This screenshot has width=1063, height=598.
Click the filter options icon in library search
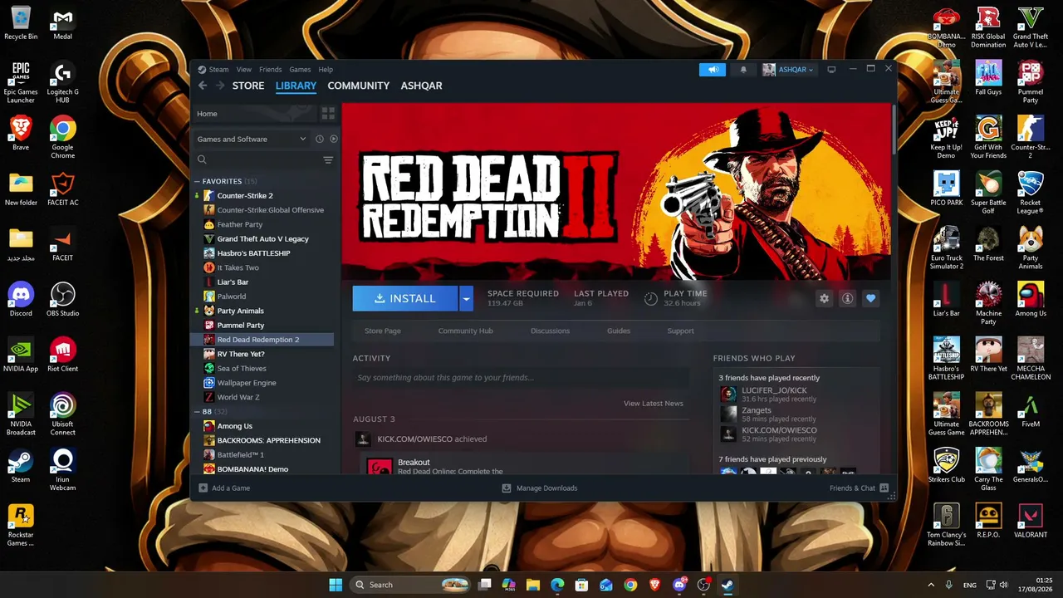click(x=328, y=159)
